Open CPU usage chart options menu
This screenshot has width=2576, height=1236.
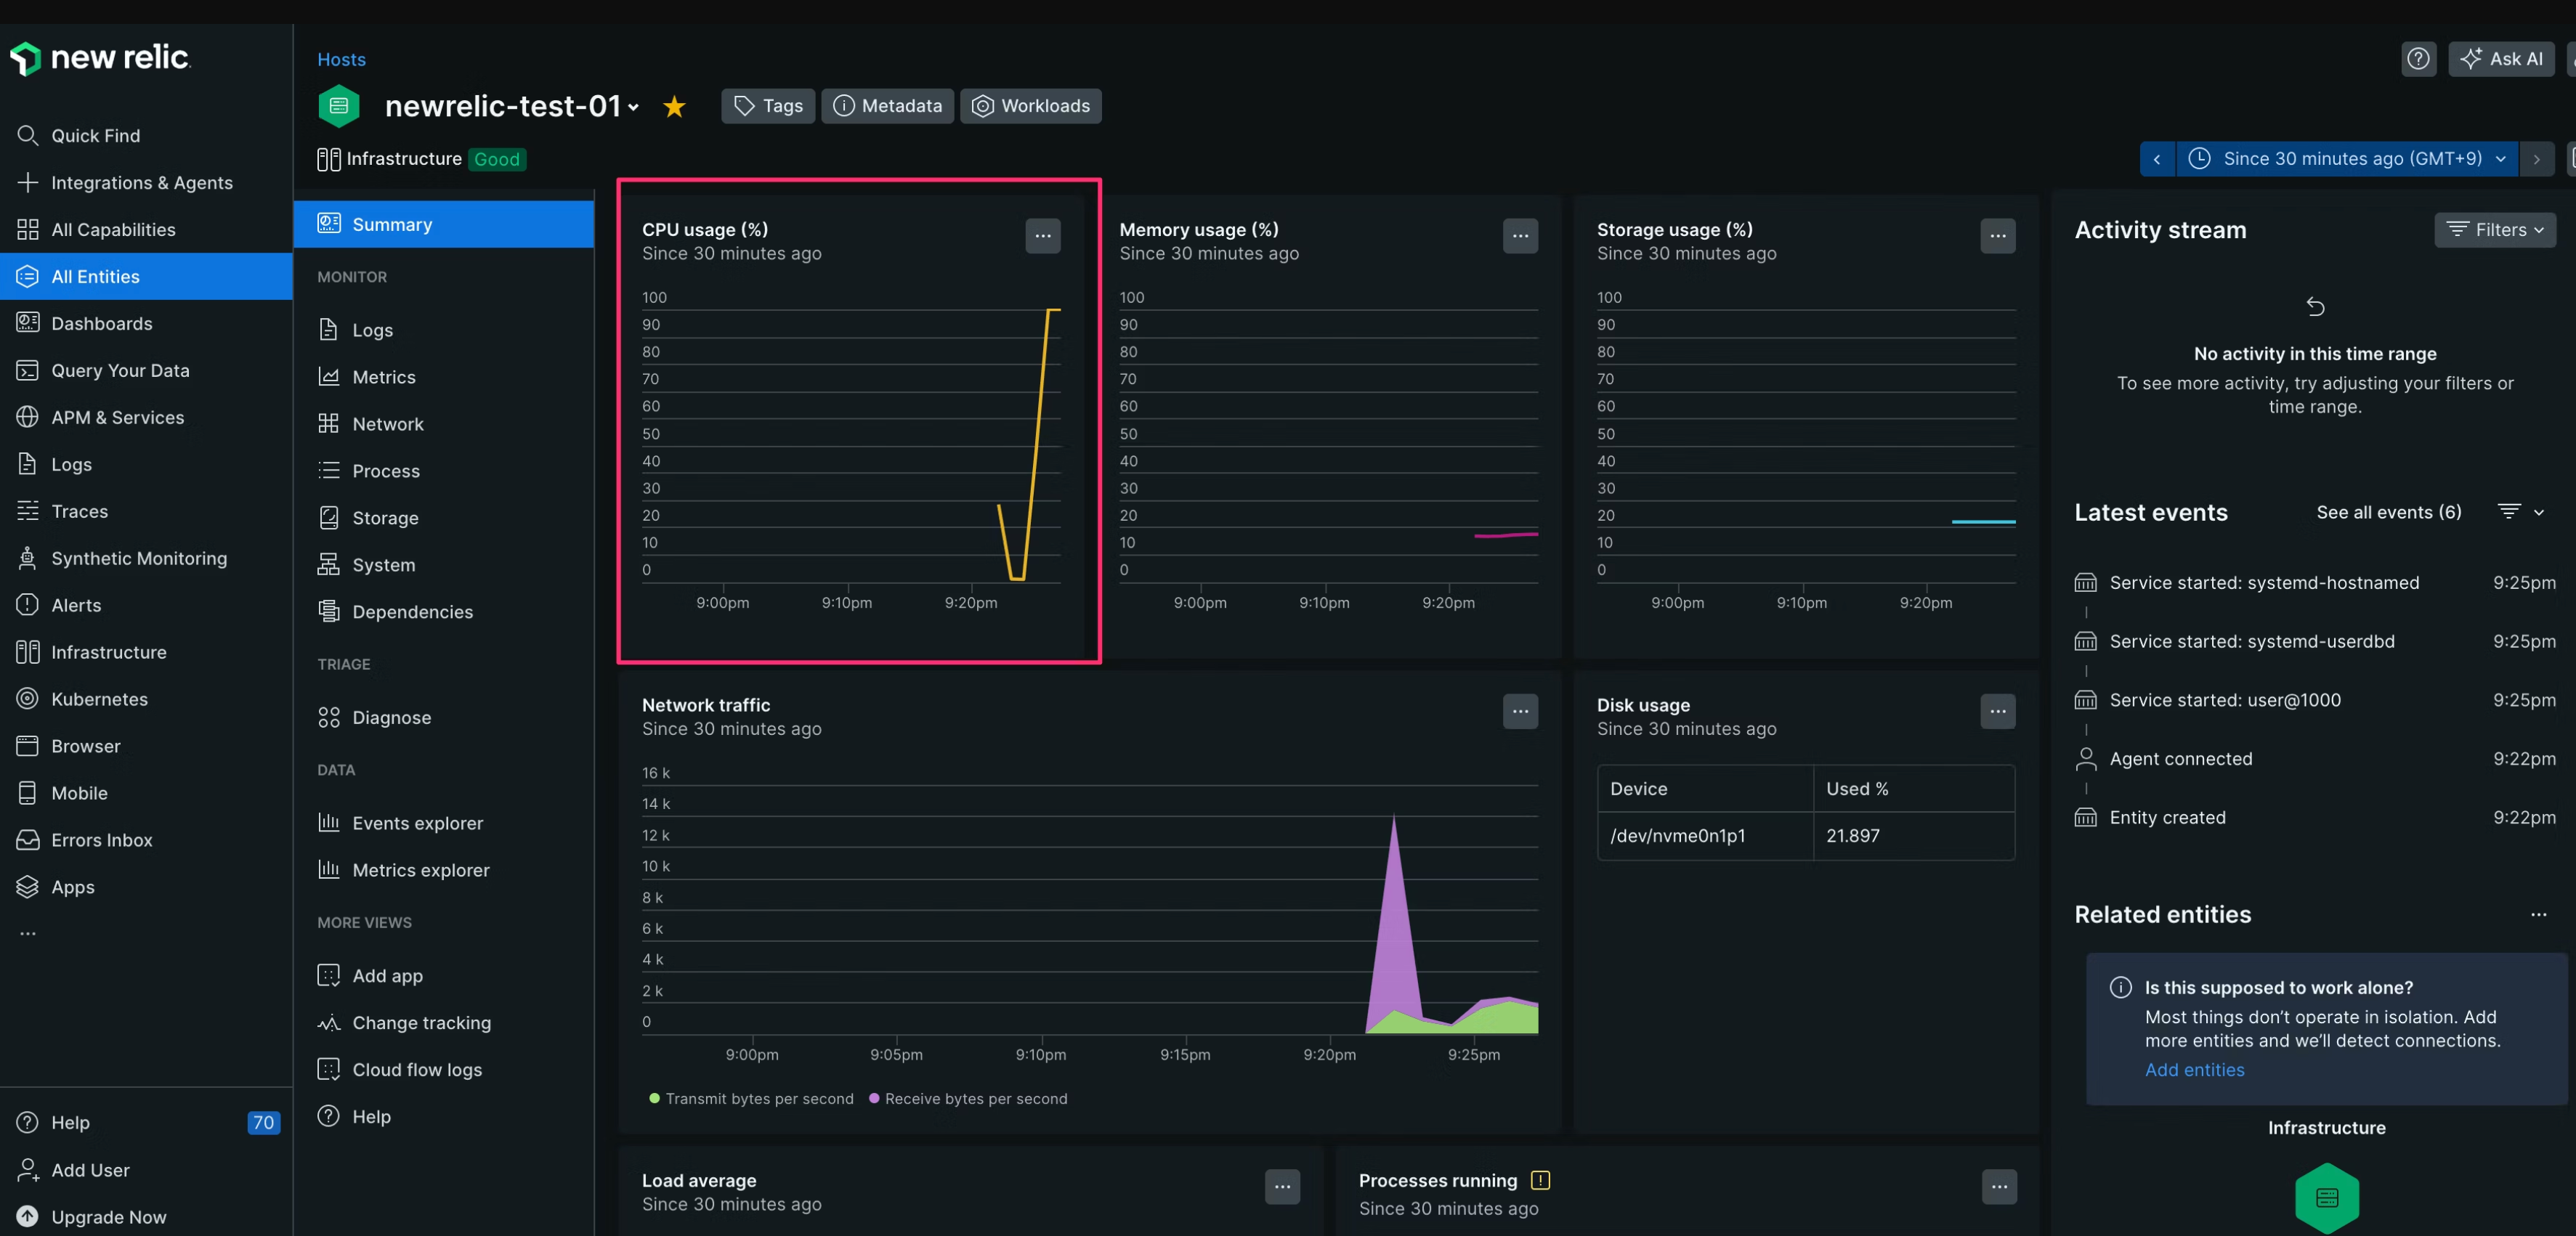coord(1042,236)
